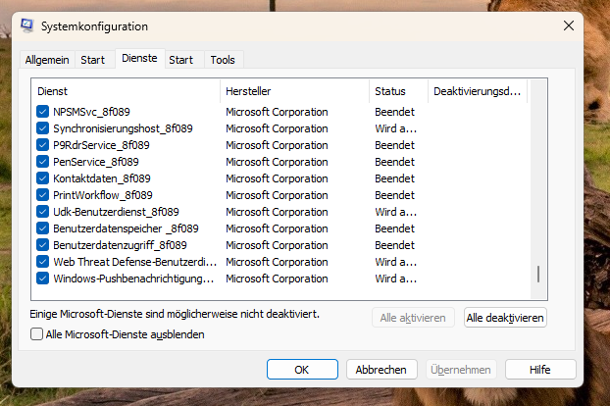
Task: Enable Alle Microsoft-Dienste ausblenden checkbox
Action: (36, 334)
